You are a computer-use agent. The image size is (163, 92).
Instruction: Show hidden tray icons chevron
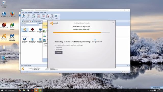pyautogui.click(x=148, y=90)
